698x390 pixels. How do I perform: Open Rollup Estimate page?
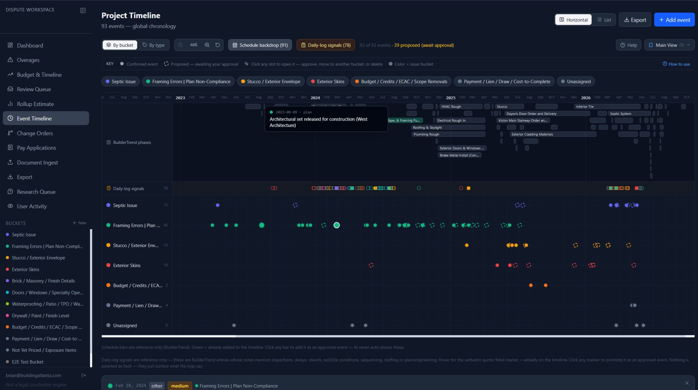[x=46, y=104]
